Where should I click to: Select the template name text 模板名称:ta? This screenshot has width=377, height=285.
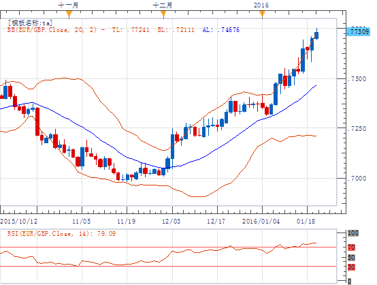31,23
